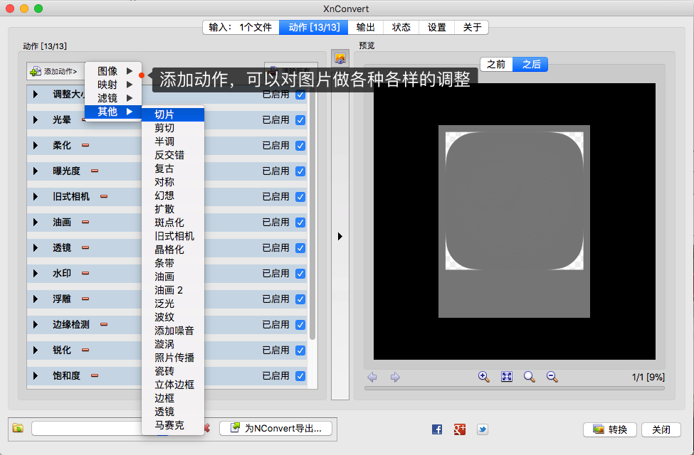Viewport: 694px width, 455px height.
Task: Open the Google+ share icon
Action: (x=459, y=429)
